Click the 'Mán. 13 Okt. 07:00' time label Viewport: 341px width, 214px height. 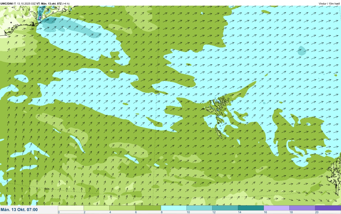pos(19,210)
